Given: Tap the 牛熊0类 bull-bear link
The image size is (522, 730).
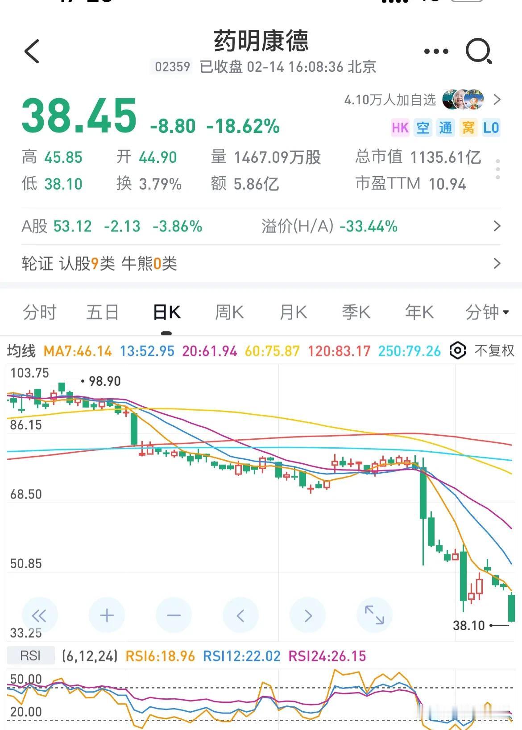Looking at the screenshot, I should click(149, 264).
